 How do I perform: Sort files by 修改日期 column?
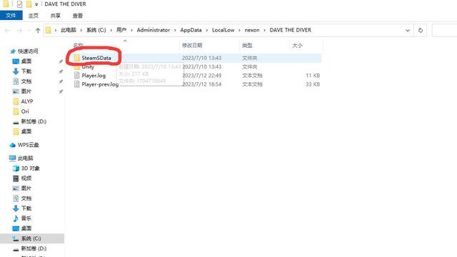coord(192,46)
